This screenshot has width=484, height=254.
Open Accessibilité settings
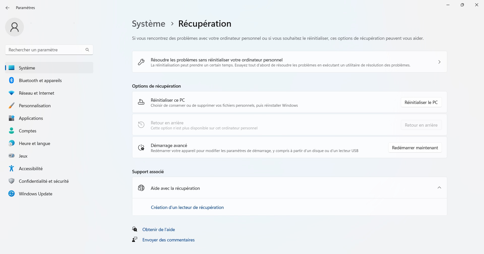pyautogui.click(x=49, y=168)
